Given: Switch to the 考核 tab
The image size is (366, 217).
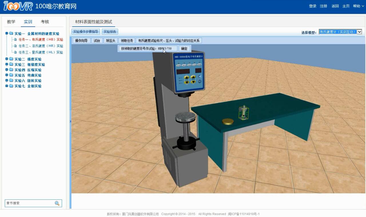Looking at the screenshot, I should pyautogui.click(x=45, y=22).
